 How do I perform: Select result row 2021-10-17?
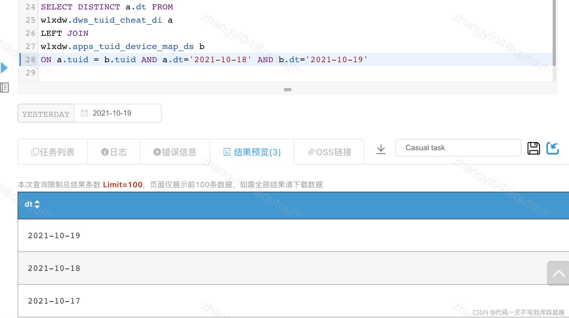pyautogui.click(x=293, y=301)
